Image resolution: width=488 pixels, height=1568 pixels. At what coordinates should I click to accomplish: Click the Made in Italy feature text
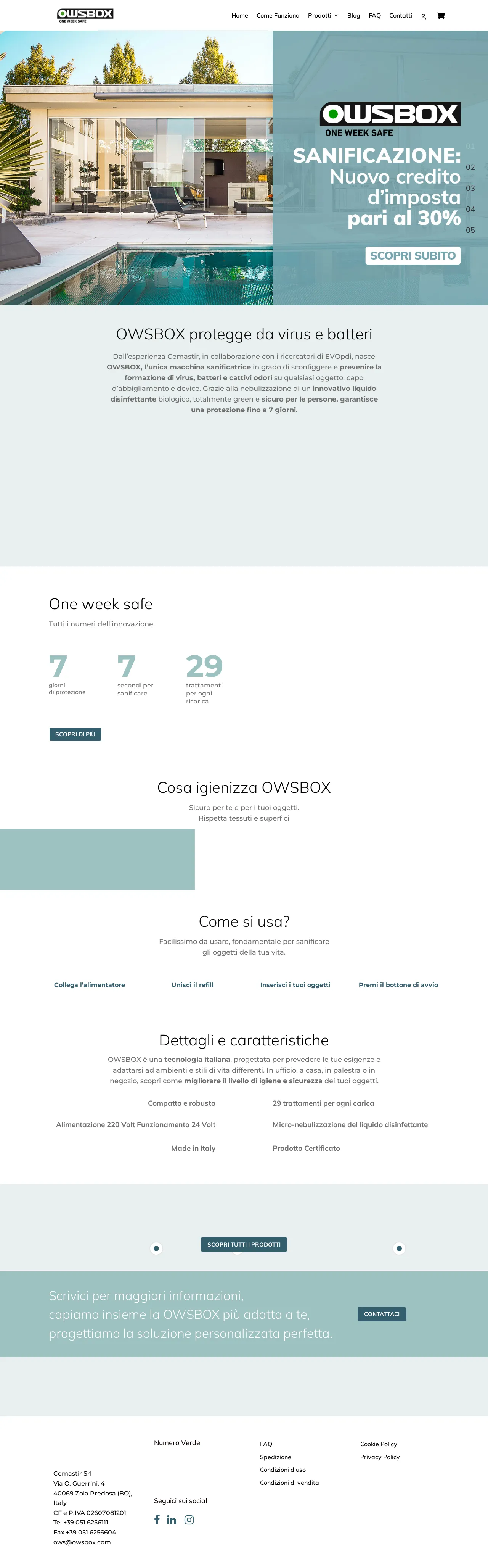coord(193,1148)
